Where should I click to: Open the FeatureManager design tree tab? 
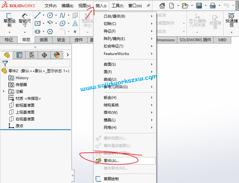coord(7,55)
